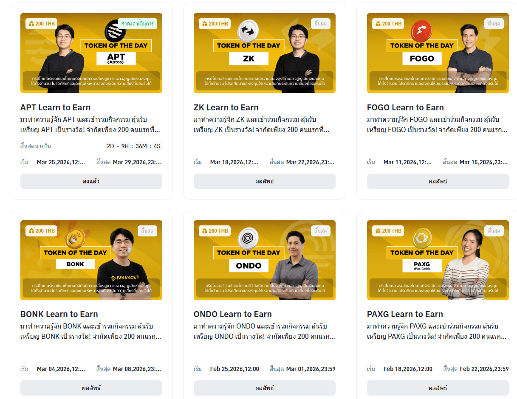Click the start date 'Mar 18,2026' on ZK card
Viewport: 517px width, 399px height.
coord(234,162)
